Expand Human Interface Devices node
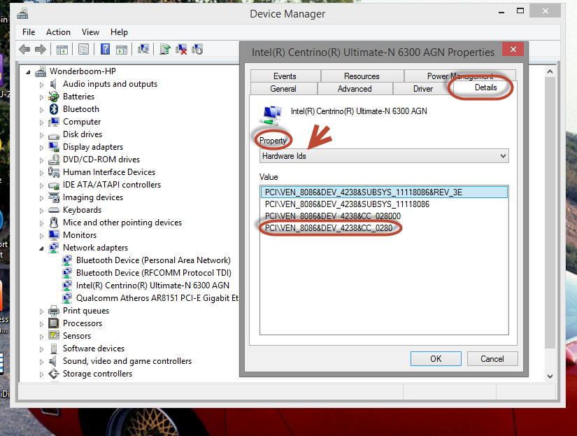 (41, 173)
